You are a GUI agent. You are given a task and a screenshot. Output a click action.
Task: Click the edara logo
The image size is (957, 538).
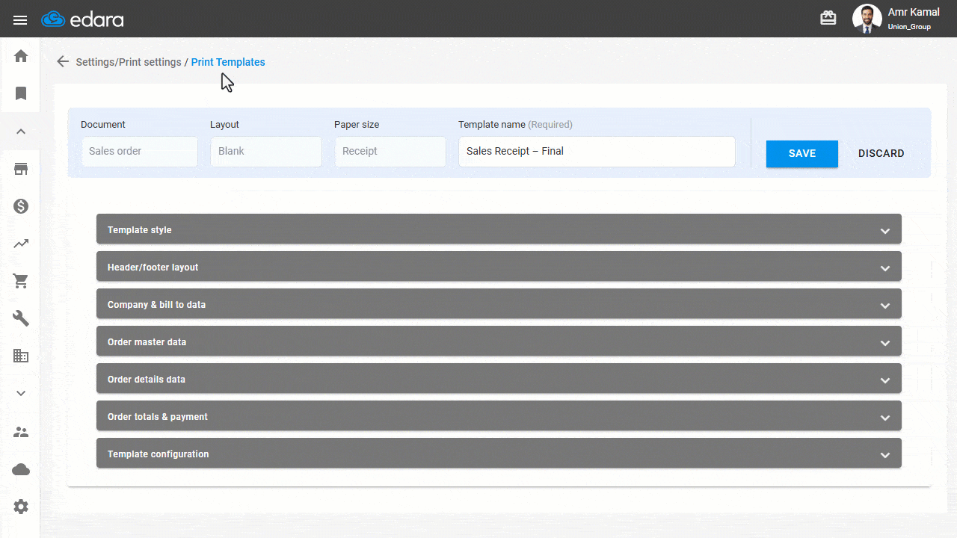83,19
